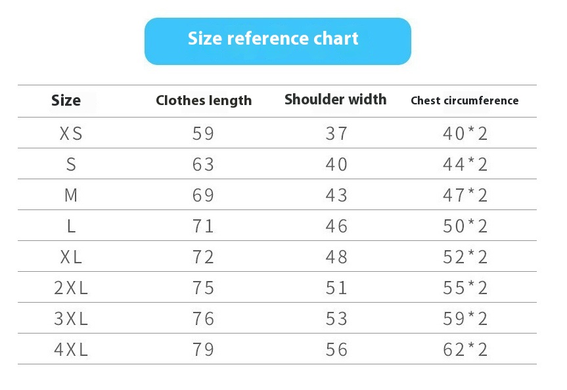Select shoulder width value 43
The image size is (567, 390).
click(x=336, y=196)
